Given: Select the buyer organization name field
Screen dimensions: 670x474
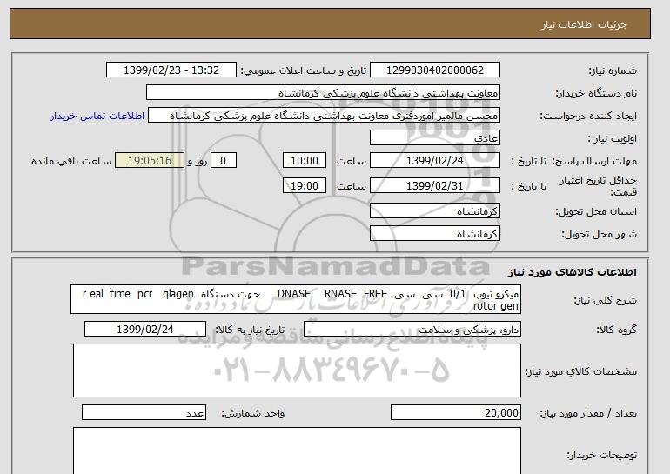Looking at the screenshot, I should (323, 93).
